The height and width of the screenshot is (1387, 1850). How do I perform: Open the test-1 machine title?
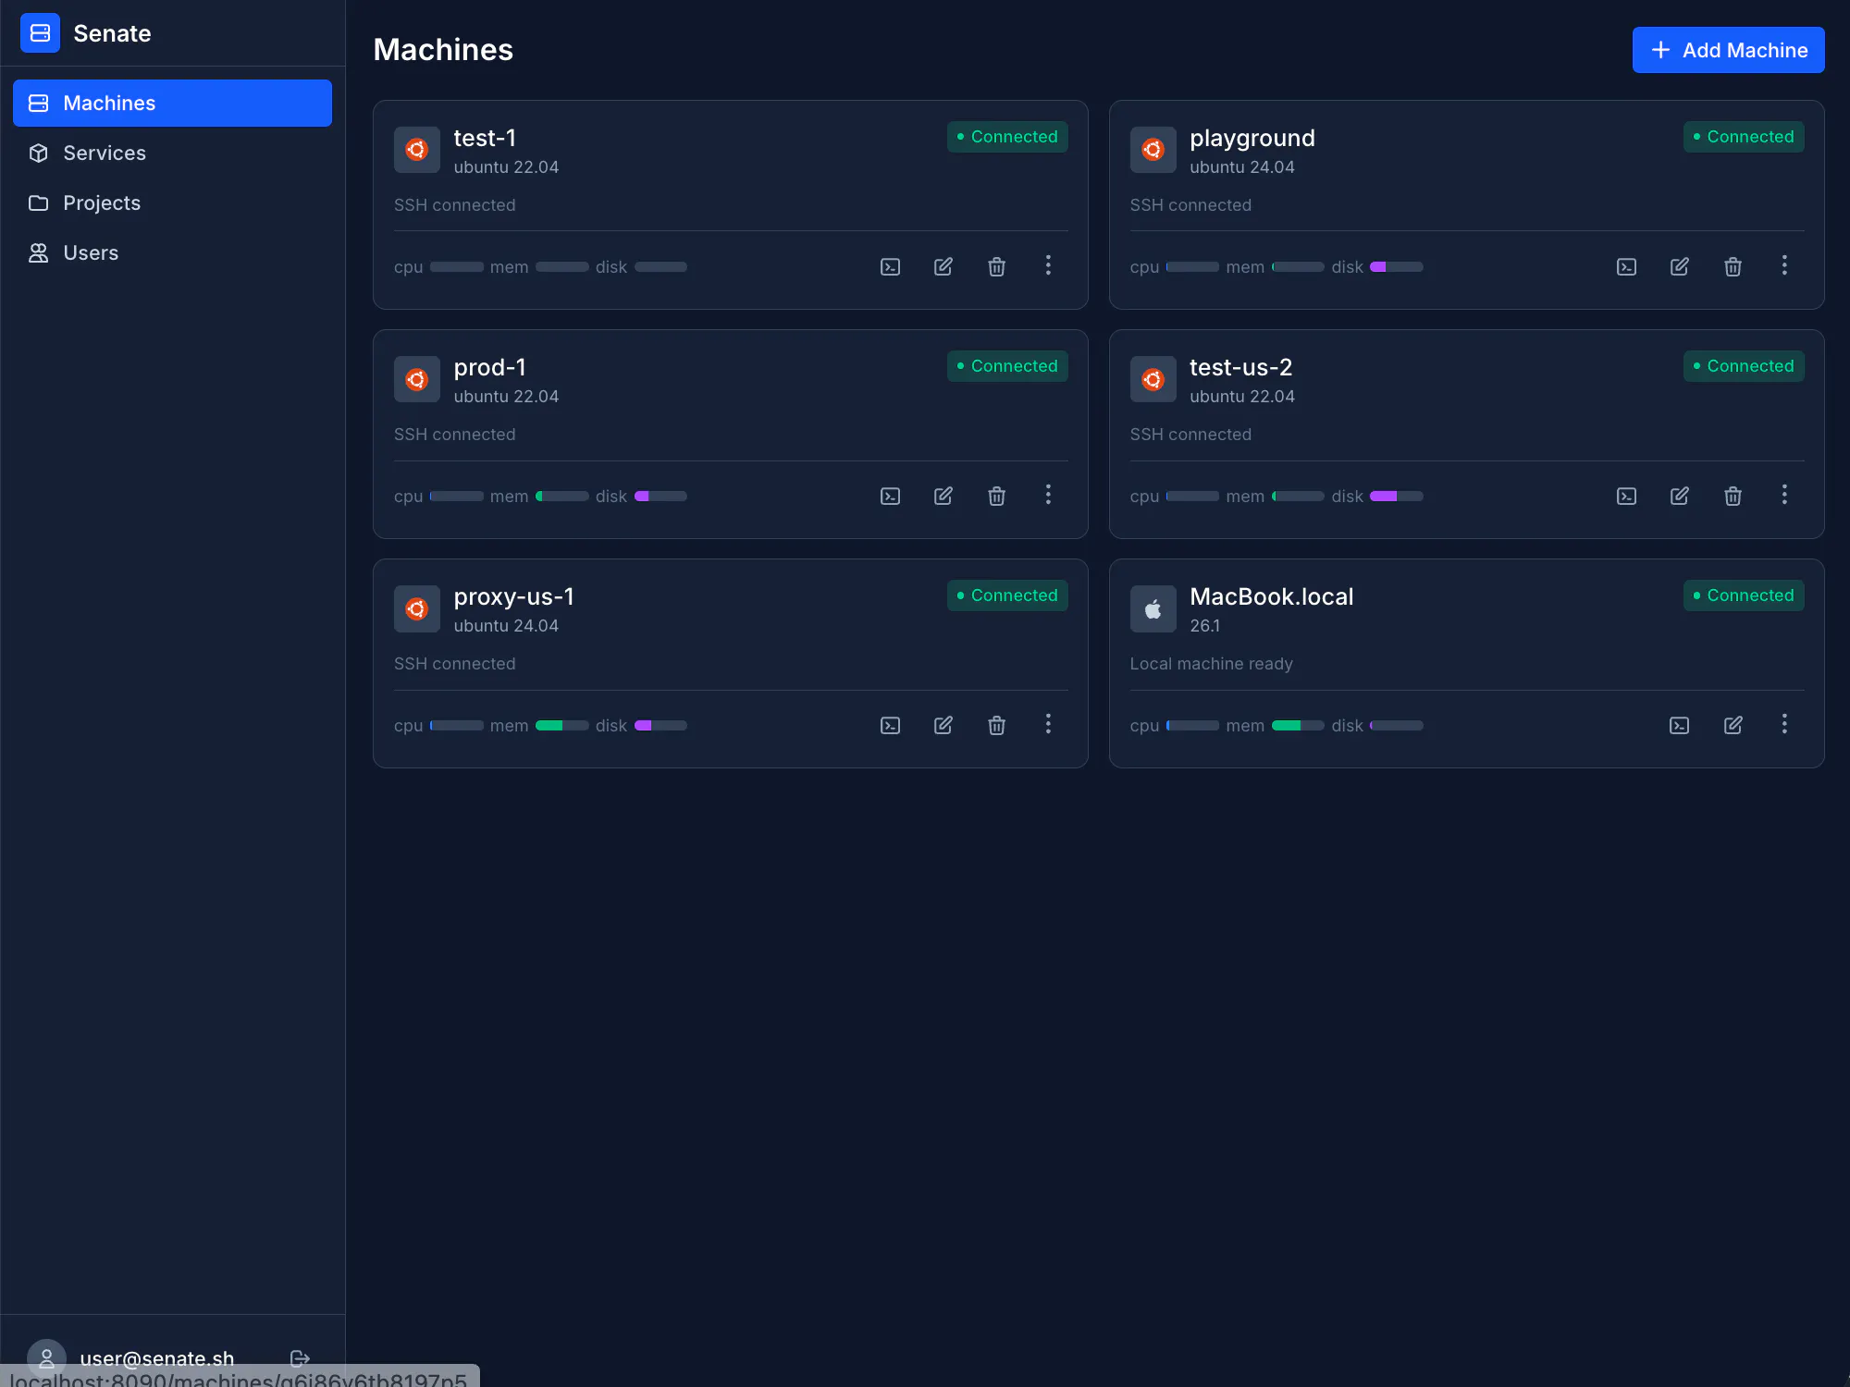click(x=485, y=138)
